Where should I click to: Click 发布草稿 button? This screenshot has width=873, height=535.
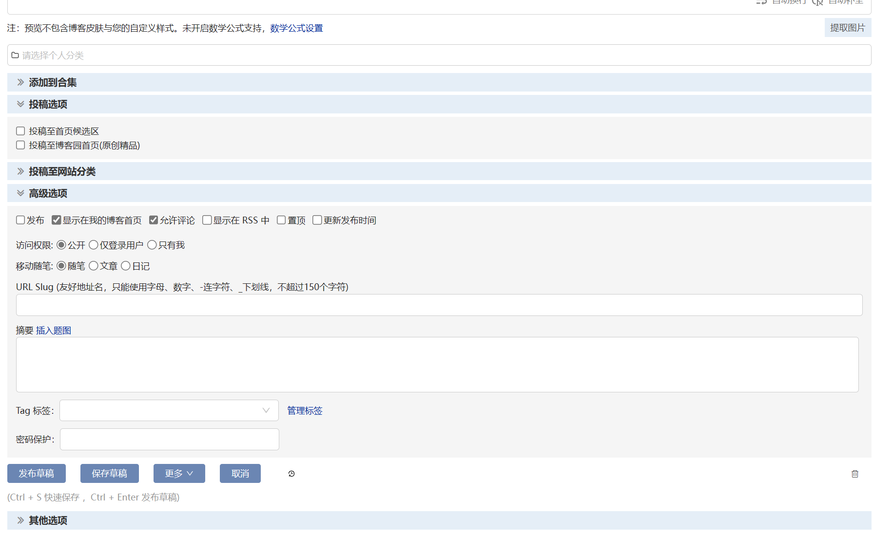point(37,473)
